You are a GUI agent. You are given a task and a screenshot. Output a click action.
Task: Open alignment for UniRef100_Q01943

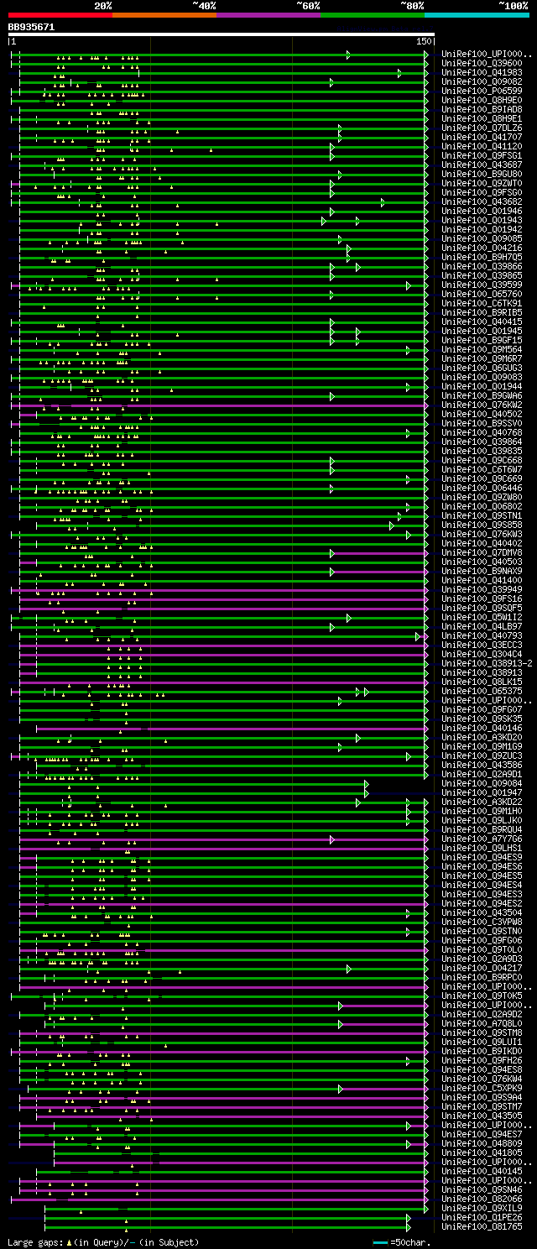pyautogui.click(x=482, y=221)
